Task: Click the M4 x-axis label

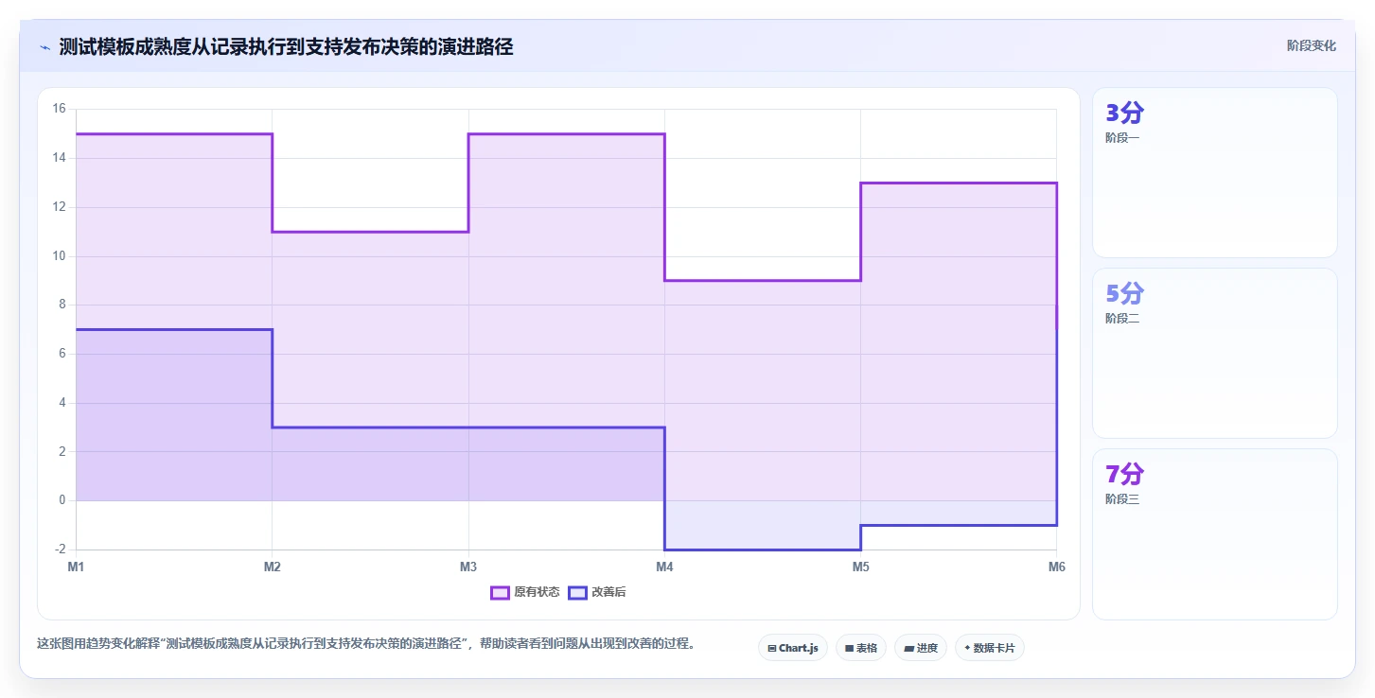Action: pyautogui.click(x=664, y=567)
